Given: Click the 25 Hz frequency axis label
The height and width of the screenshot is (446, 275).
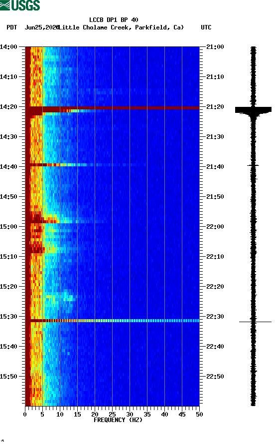Looking at the screenshot, I should 113,415.
